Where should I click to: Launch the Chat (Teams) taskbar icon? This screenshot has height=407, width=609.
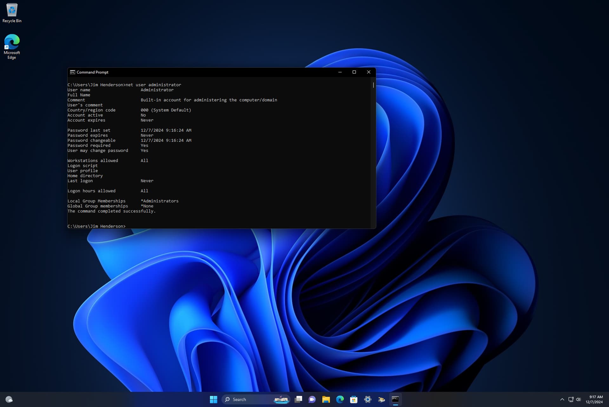[312, 399]
